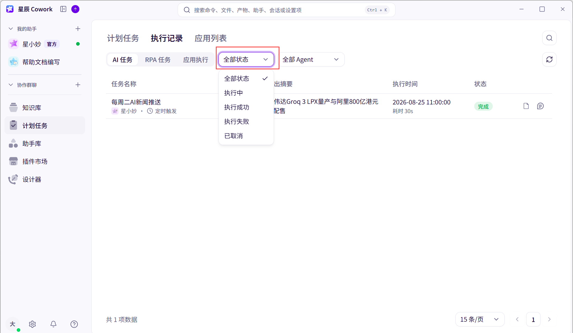The image size is (573, 333).
Task: Collapse the 协作群聊 section
Action: click(11, 85)
